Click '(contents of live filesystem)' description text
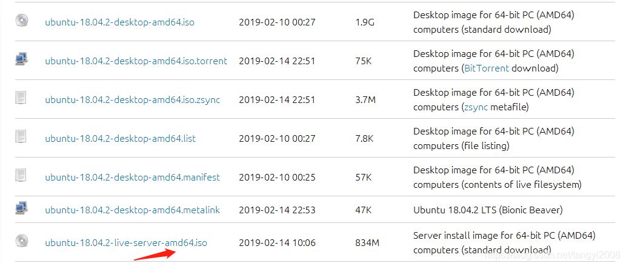 pyautogui.click(x=521, y=185)
